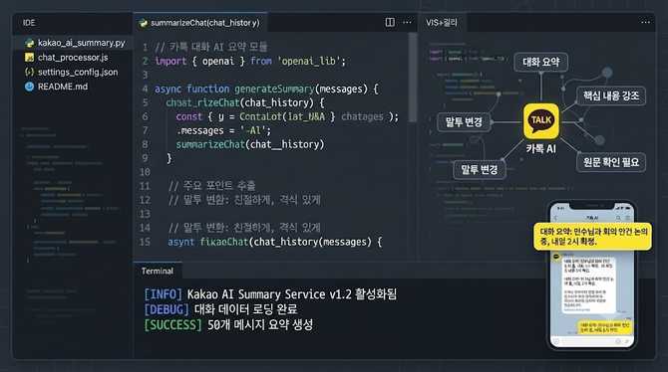This screenshot has height=372, width=668.
Task: Select the VIS panel tab
Action: coord(442,23)
